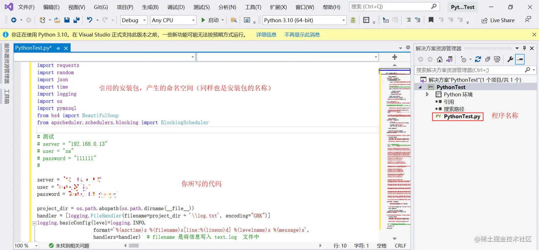Open the 文件(F) menu
Image resolution: width=539 pixels, height=250 pixels.
[x=26, y=7]
